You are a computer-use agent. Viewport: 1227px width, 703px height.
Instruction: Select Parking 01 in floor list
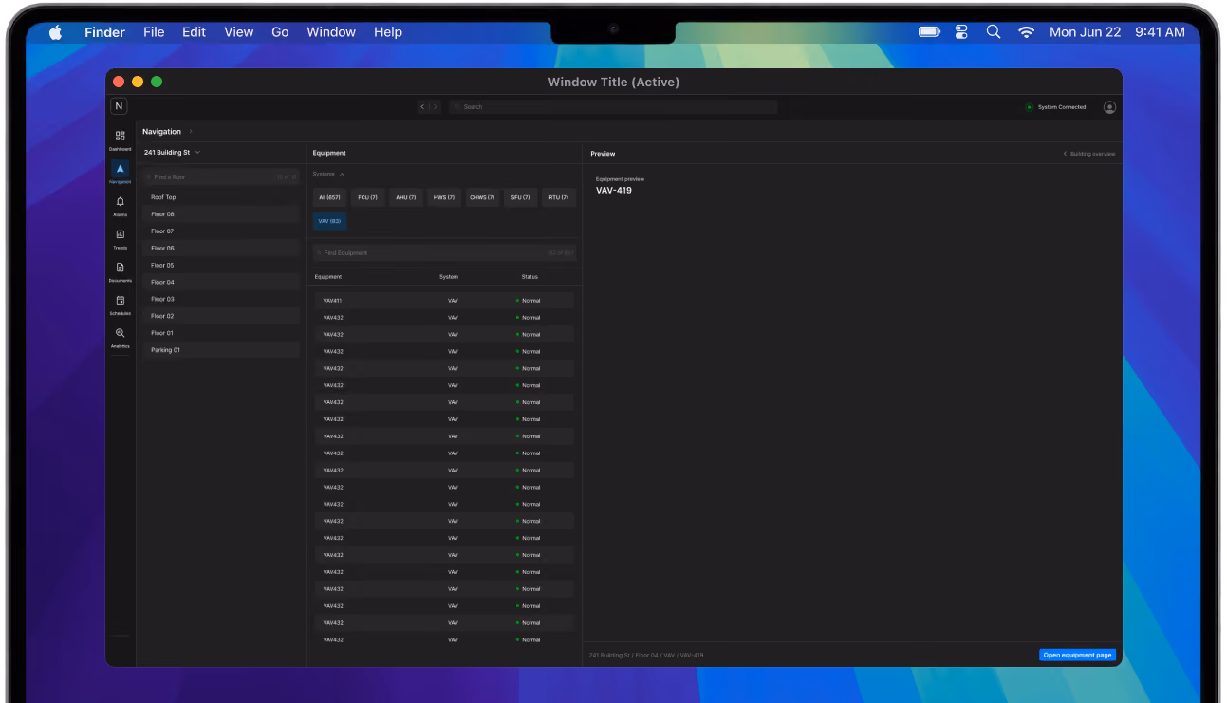pyautogui.click(x=221, y=350)
